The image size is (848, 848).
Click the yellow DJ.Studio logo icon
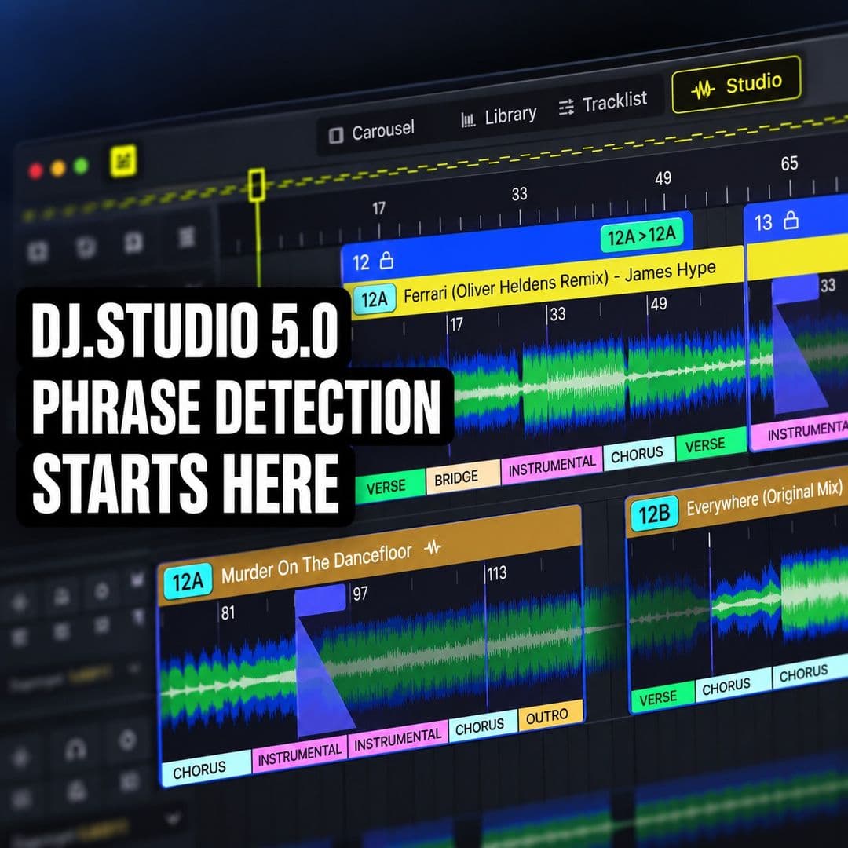(123, 161)
